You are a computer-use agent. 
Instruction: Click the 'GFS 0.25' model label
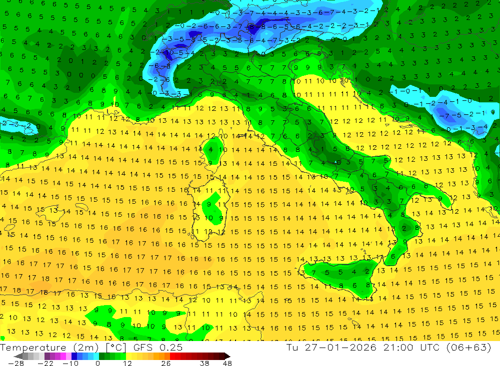click(x=158, y=347)
